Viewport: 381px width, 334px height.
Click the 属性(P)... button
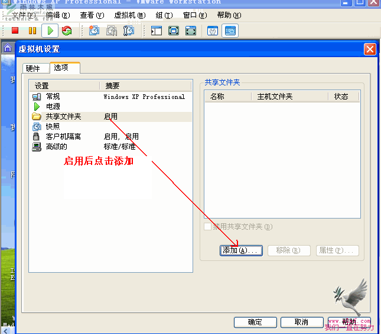(337, 250)
